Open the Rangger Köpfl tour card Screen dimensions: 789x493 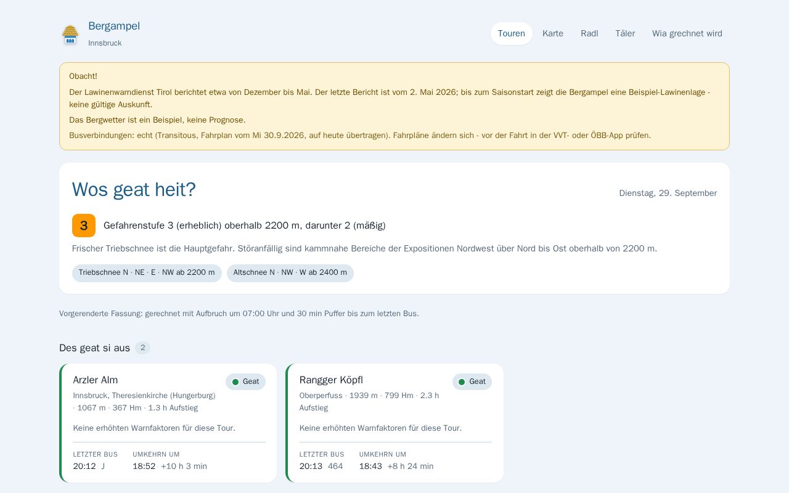click(394, 423)
